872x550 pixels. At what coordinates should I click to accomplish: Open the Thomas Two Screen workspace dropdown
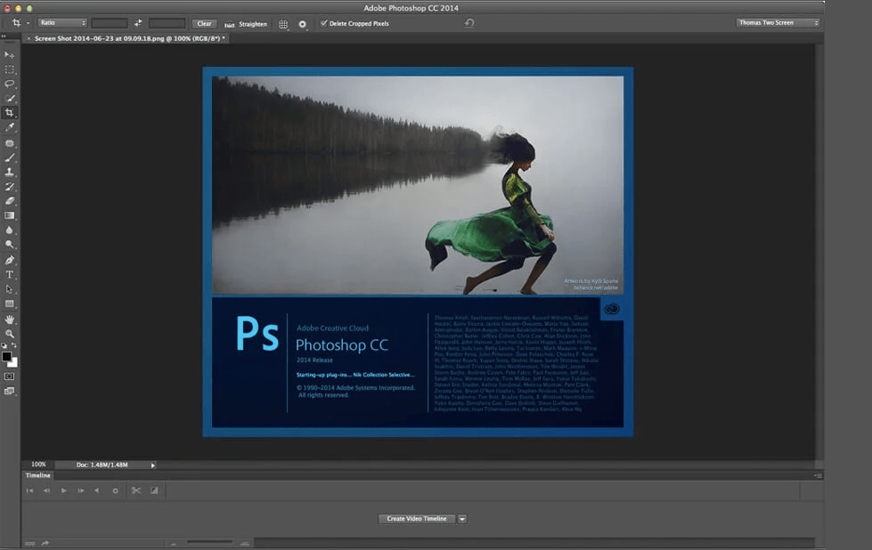point(778,23)
